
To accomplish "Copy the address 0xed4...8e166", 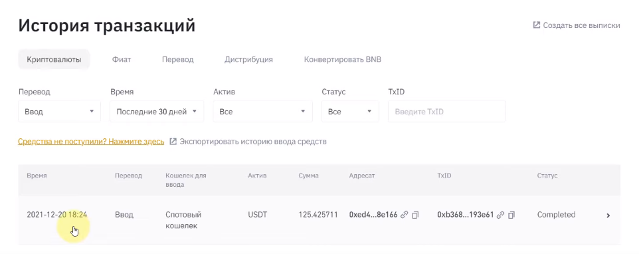I will 415,215.
